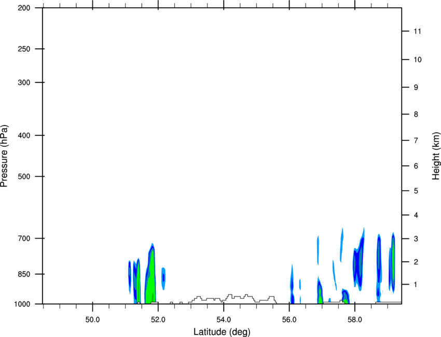Pick the 3 km height label

(416, 239)
